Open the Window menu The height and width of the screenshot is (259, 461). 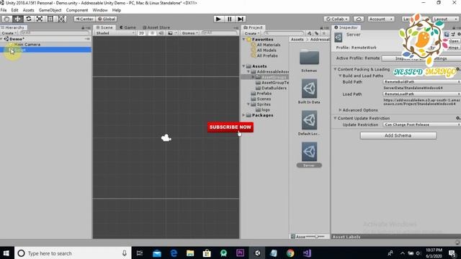click(100, 10)
